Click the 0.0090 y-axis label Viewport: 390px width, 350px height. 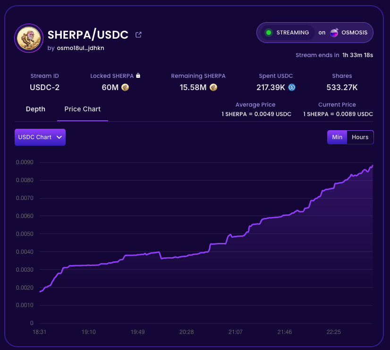point(25,162)
